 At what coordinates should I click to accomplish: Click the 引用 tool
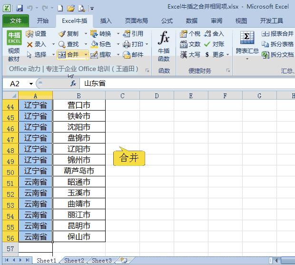133,34
